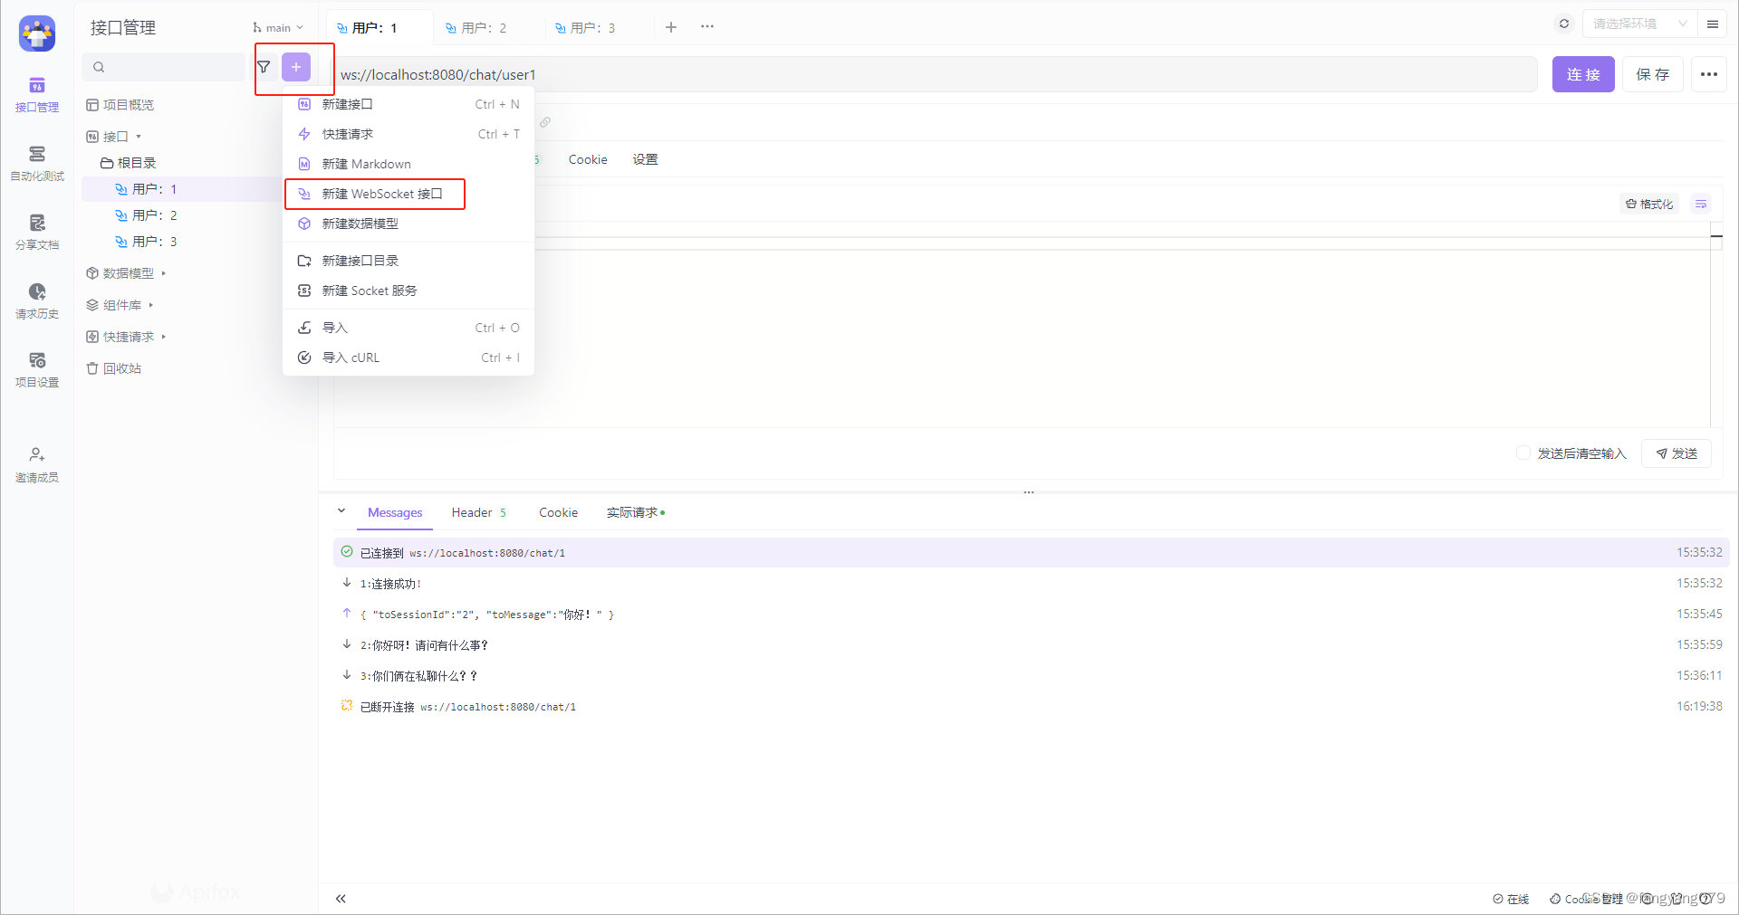1739x915 pixels.
Task: Open 回收站 recycle bin
Action: [114, 368]
